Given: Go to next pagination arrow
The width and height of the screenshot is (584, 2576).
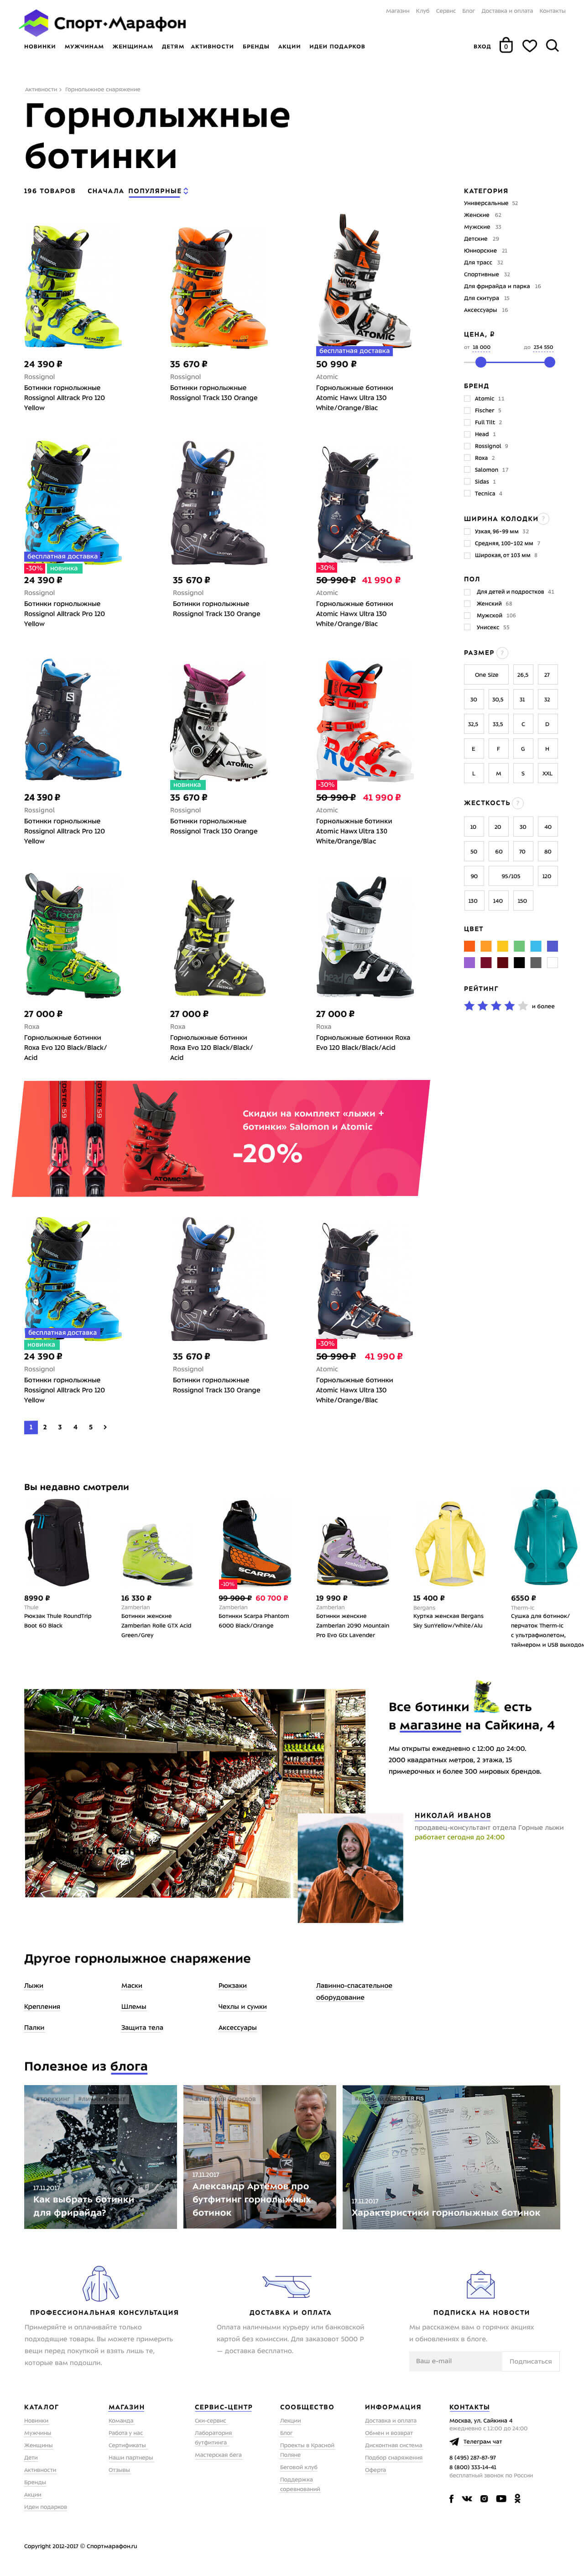Looking at the screenshot, I should coord(105,1427).
